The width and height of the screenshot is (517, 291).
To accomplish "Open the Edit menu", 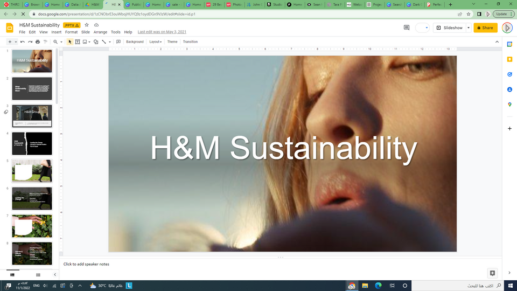I will [x=32, y=32].
